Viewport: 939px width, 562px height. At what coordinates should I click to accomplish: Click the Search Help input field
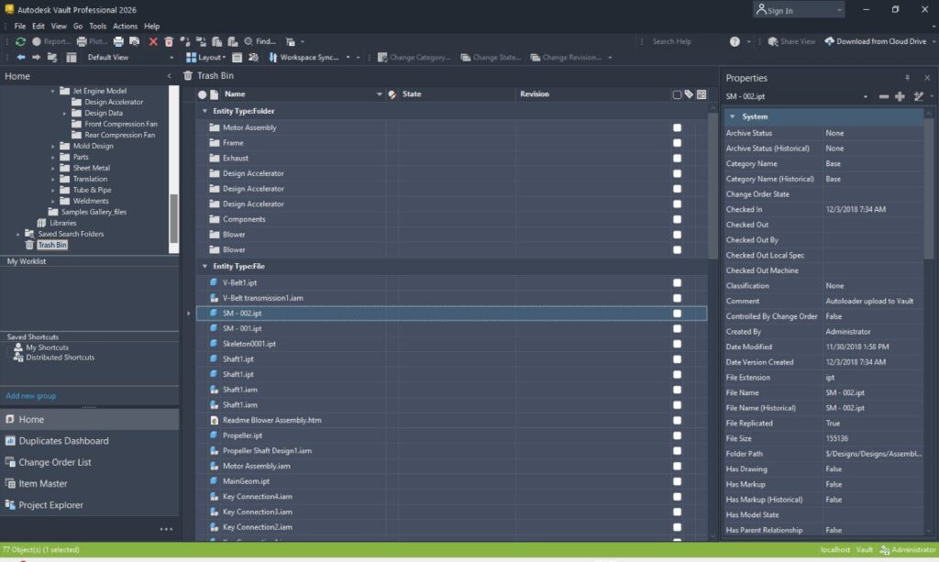click(683, 41)
